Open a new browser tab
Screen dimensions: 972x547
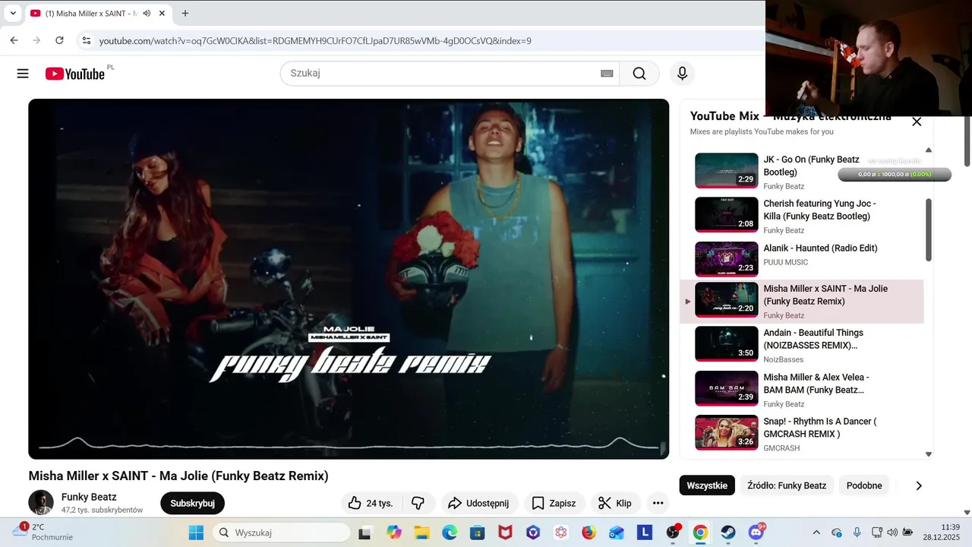tap(185, 13)
